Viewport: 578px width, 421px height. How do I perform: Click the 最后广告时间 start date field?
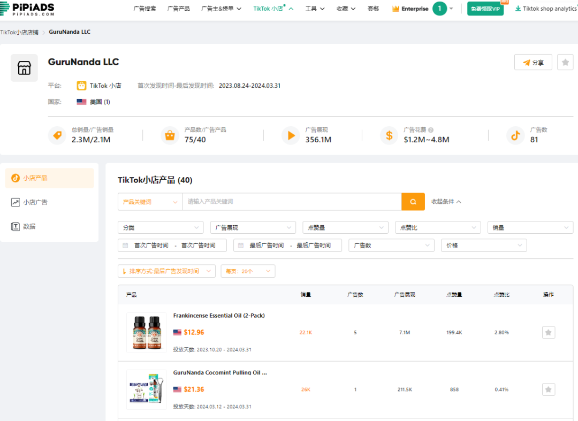tap(267, 246)
